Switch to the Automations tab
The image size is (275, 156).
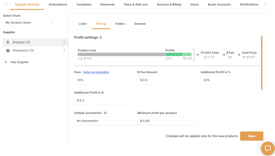click(x=58, y=4)
